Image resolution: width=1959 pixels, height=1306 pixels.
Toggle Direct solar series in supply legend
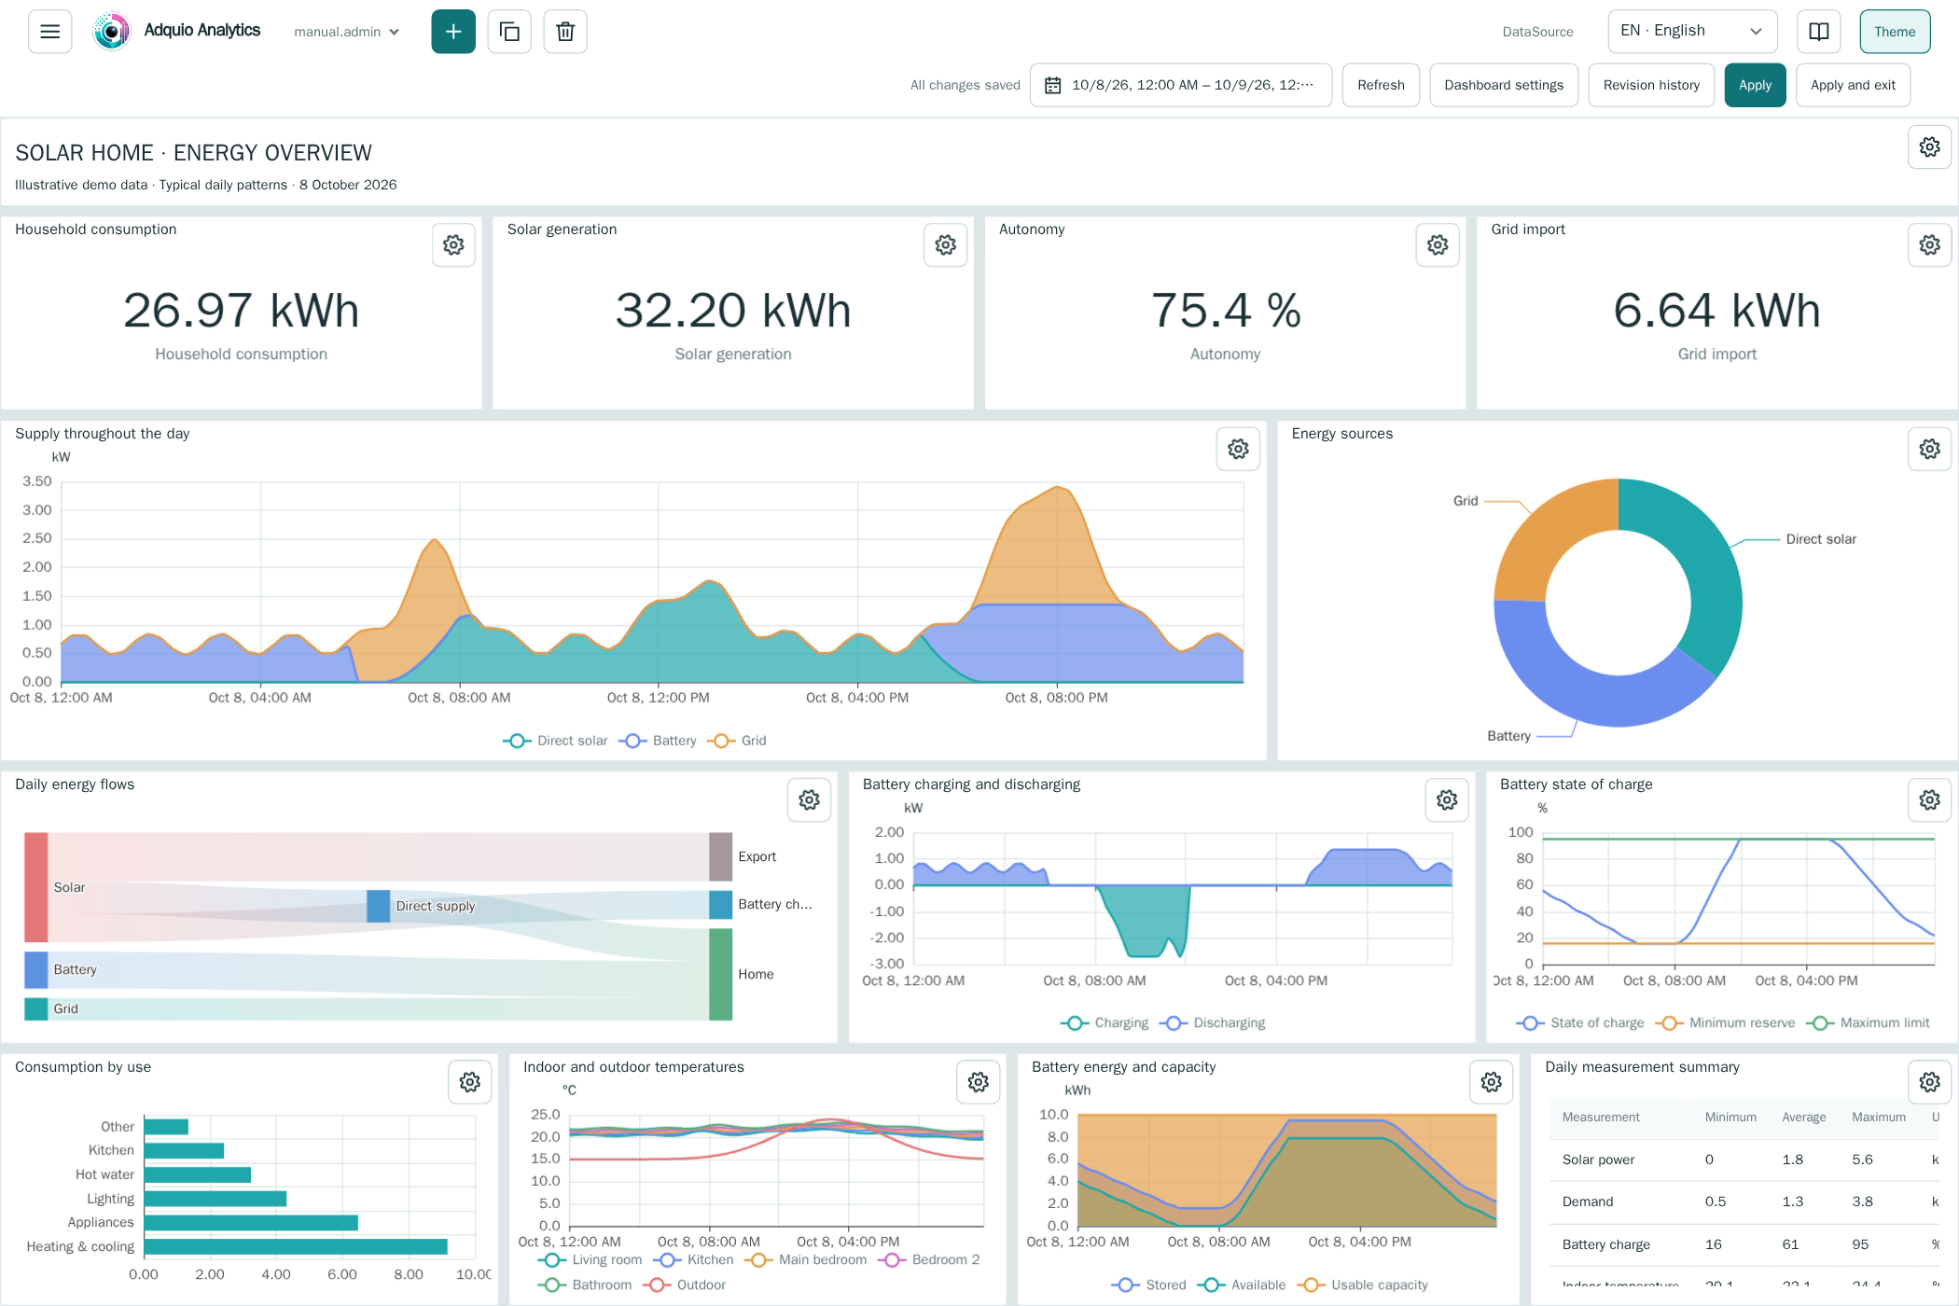(555, 741)
